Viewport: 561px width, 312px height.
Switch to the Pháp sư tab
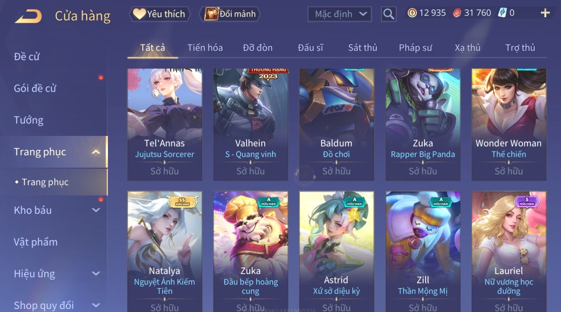415,48
